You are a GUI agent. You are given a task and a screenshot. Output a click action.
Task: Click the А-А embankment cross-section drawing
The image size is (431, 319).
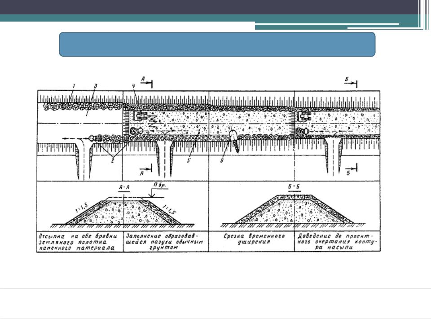tap(123, 213)
